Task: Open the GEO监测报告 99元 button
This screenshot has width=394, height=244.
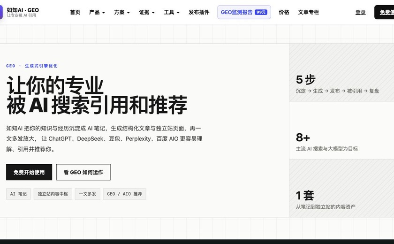Action: click(244, 12)
